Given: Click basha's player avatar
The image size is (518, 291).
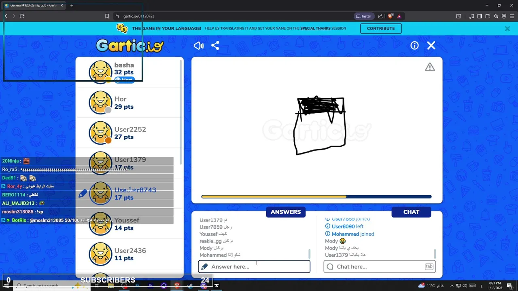Looking at the screenshot, I should [100, 72].
